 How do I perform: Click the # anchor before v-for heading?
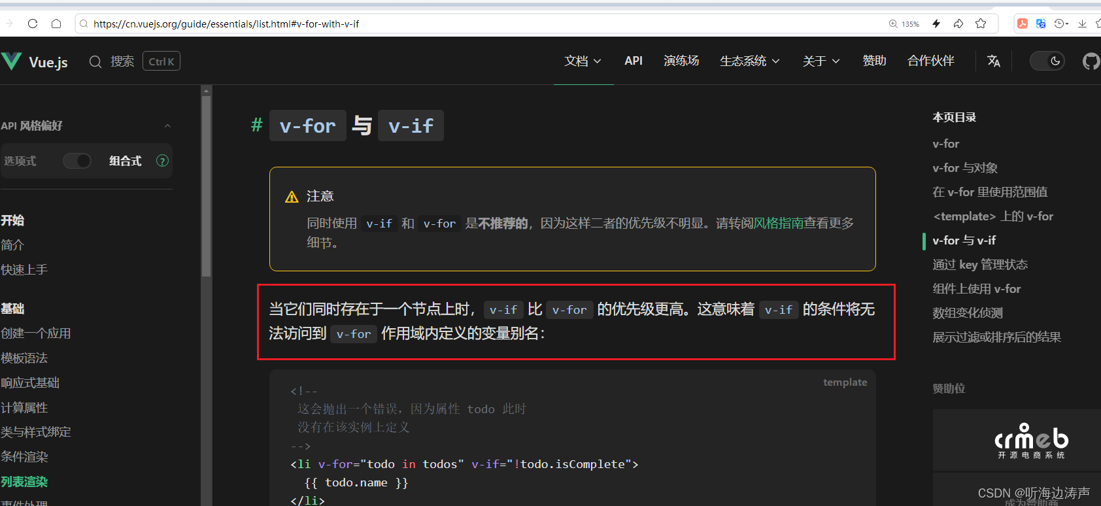tap(257, 125)
